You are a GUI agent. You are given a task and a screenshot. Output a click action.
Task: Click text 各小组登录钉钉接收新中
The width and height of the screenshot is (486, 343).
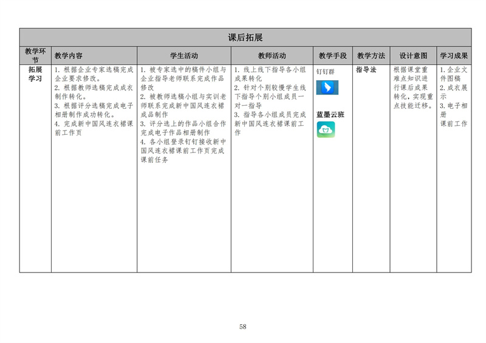[188, 141]
